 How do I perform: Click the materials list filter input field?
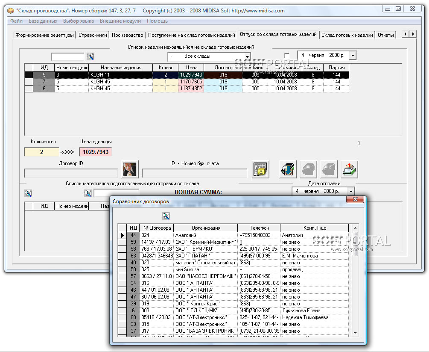pos(116,193)
